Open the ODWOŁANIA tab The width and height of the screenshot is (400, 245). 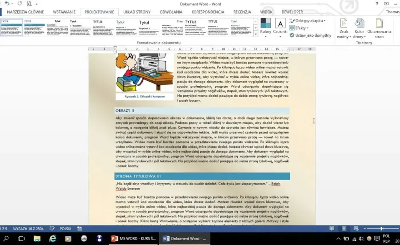pyautogui.click(x=171, y=12)
